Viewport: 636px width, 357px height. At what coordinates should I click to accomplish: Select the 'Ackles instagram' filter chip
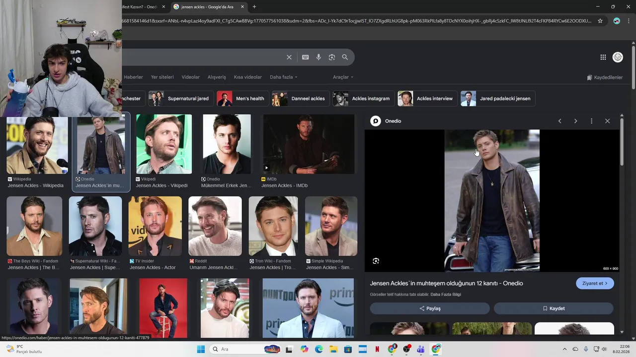(364, 98)
